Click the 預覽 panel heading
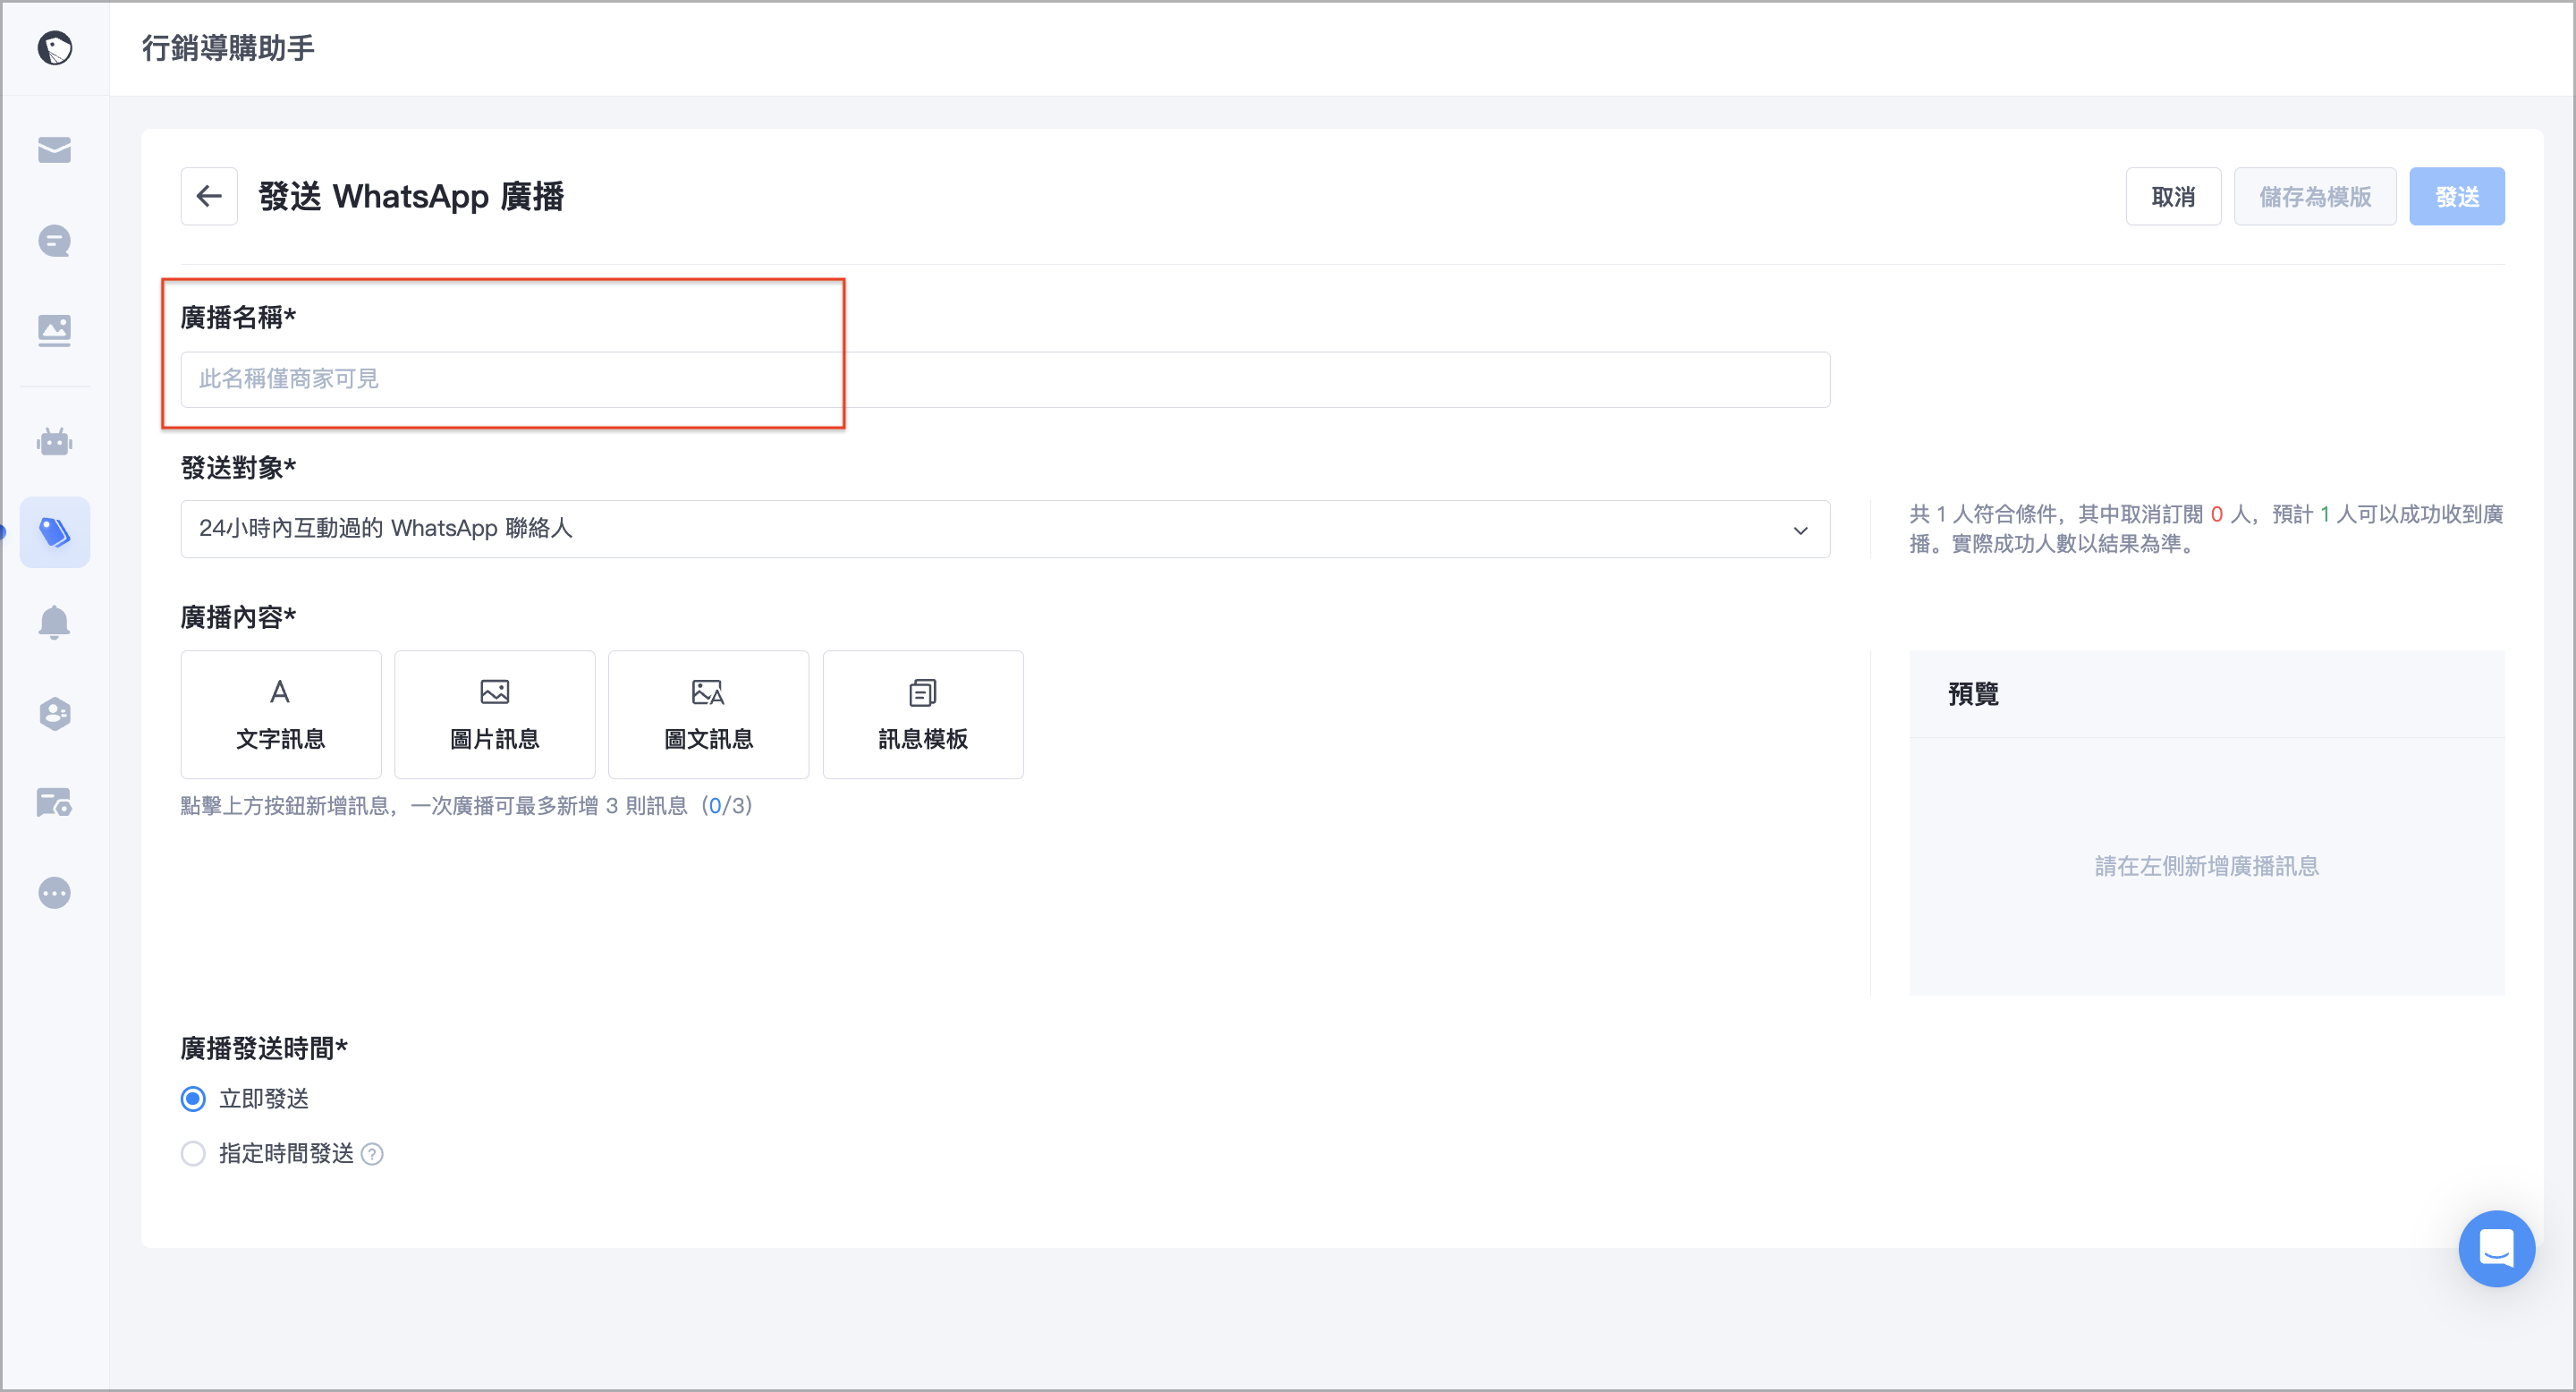The image size is (2576, 1392). [x=1973, y=694]
